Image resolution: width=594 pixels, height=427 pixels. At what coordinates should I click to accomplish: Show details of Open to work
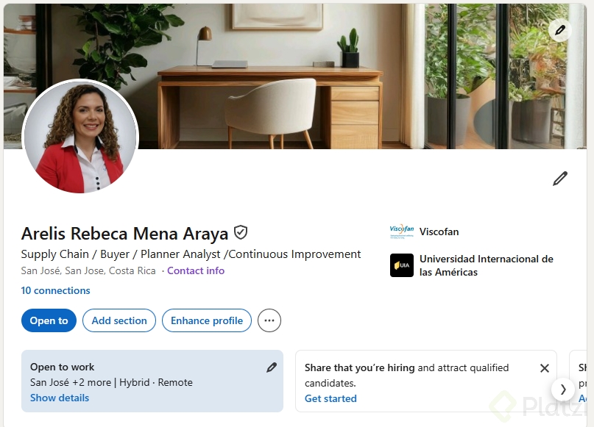click(60, 398)
